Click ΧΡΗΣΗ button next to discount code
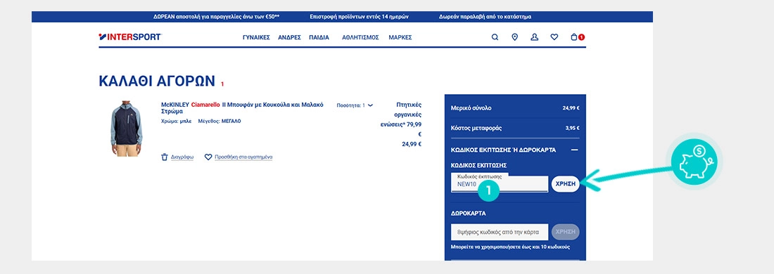Screen dimensions: 774x274 pos(565,184)
